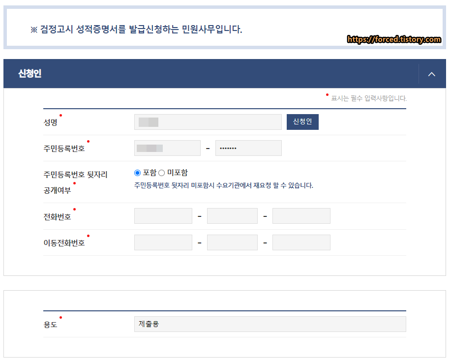Collapse the 신청인 section with the chevron
This screenshot has width=450, height=361.
click(432, 74)
